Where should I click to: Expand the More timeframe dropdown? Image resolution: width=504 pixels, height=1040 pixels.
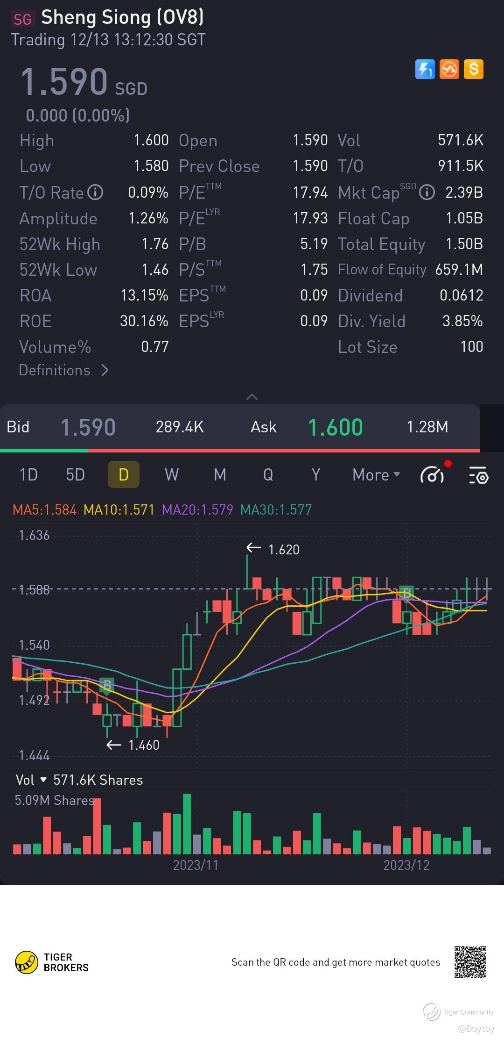(x=376, y=474)
